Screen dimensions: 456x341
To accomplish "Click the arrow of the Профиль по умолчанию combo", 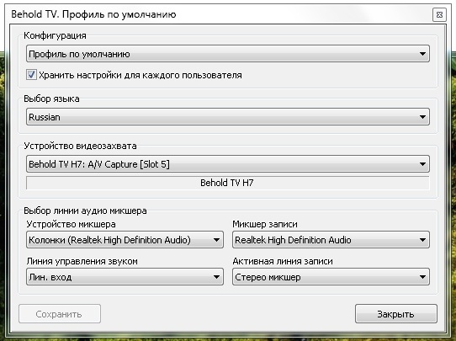I will pyautogui.click(x=422, y=54).
